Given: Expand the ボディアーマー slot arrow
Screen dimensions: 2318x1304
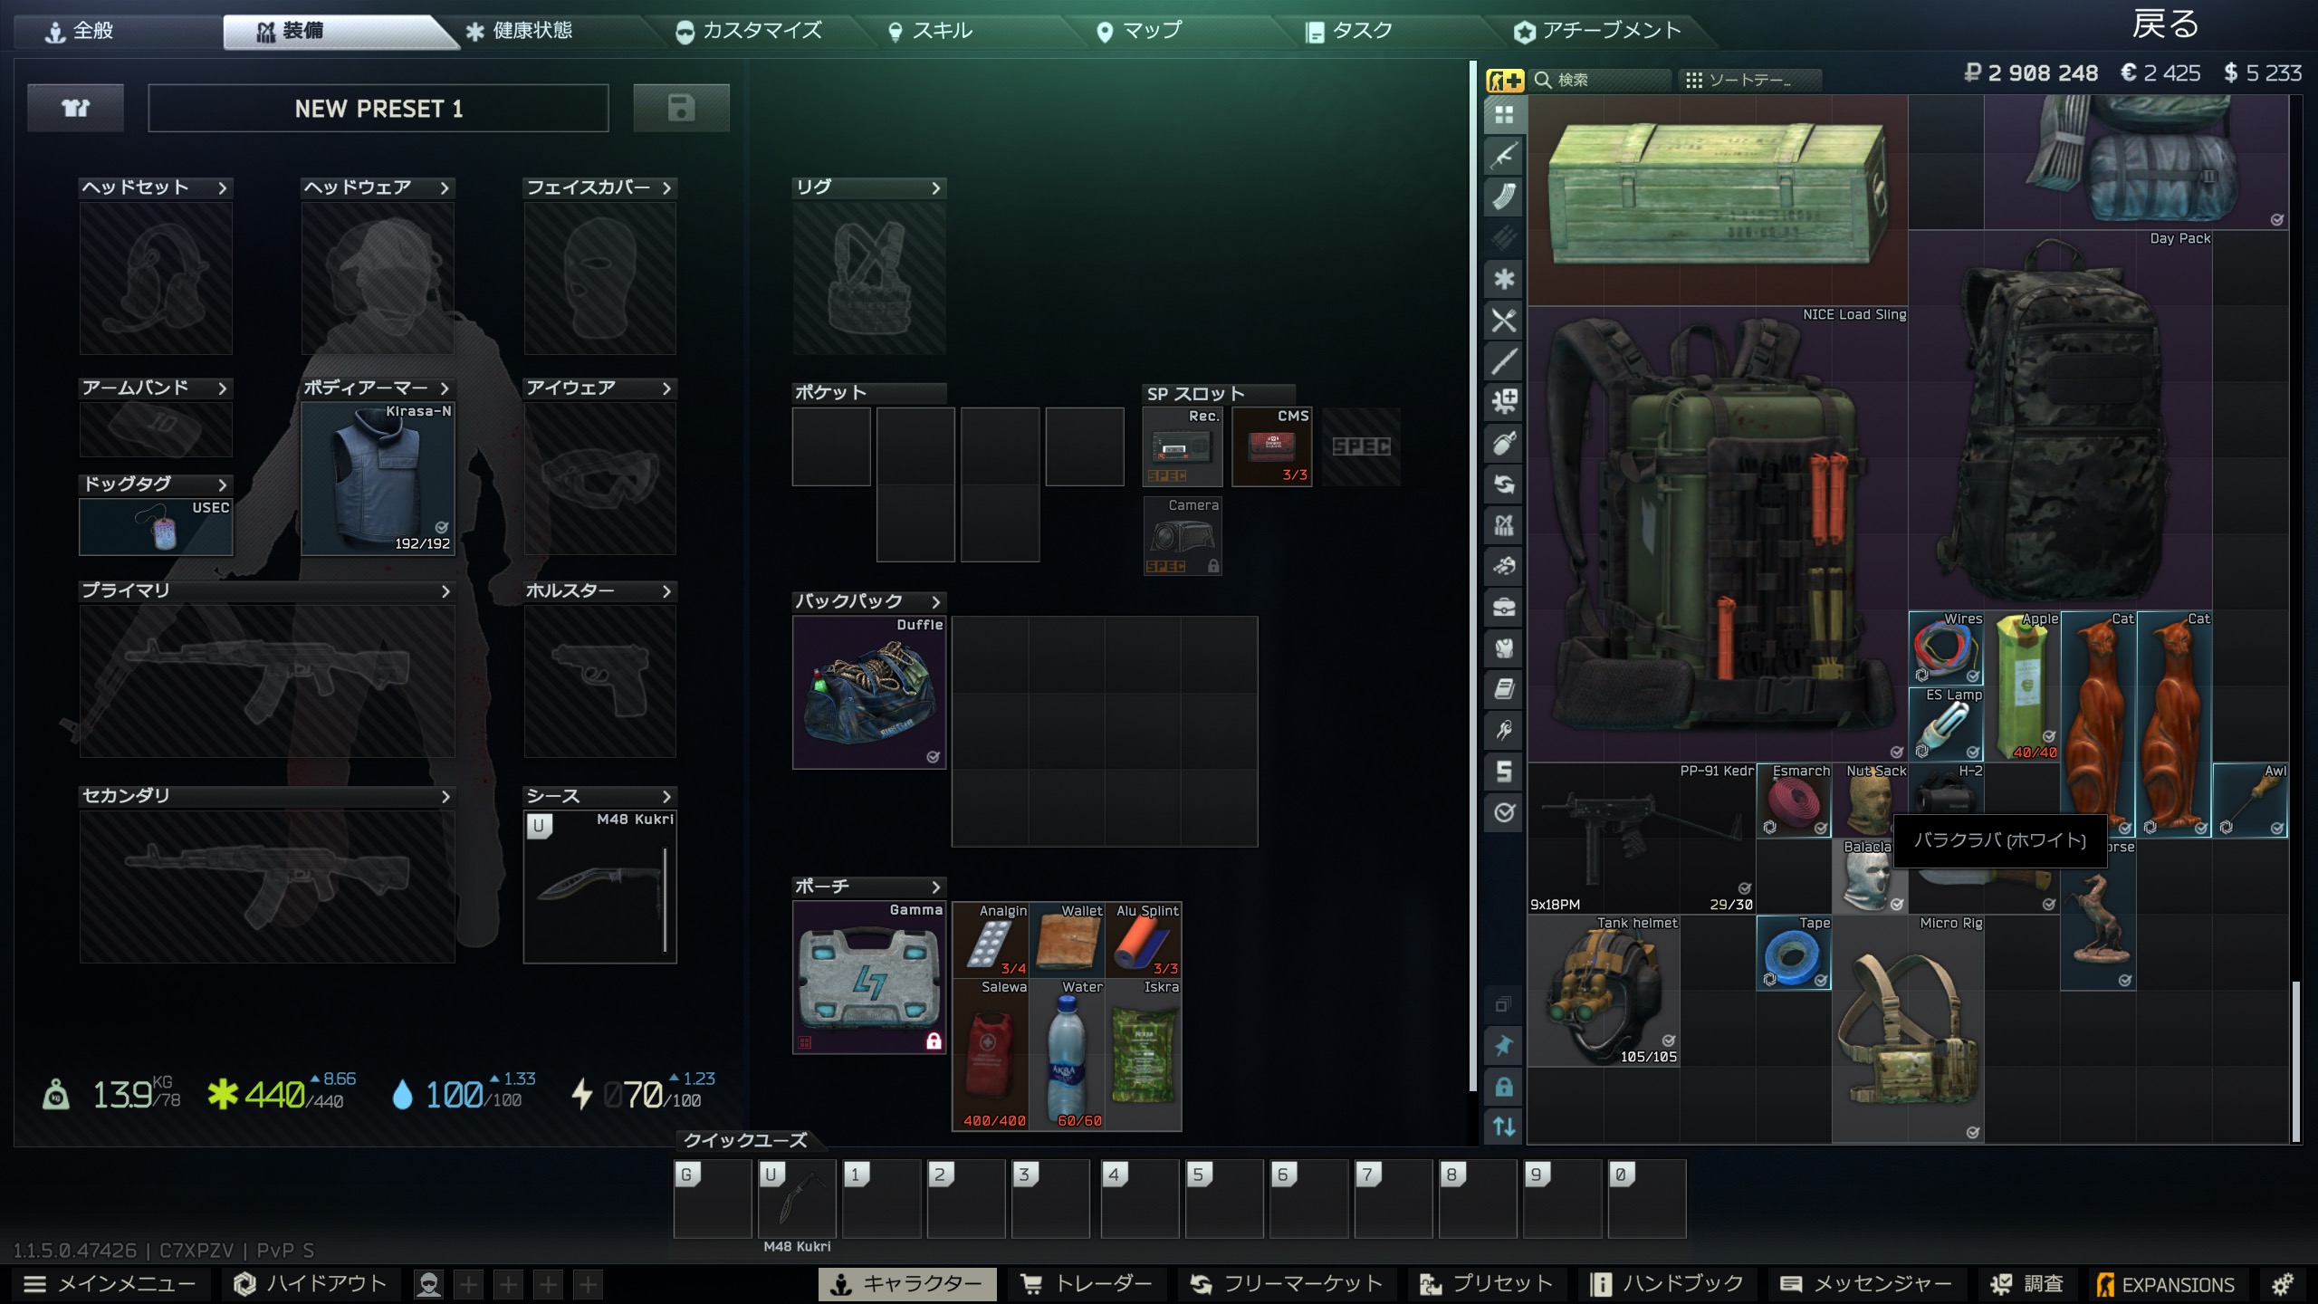Looking at the screenshot, I should point(445,388).
